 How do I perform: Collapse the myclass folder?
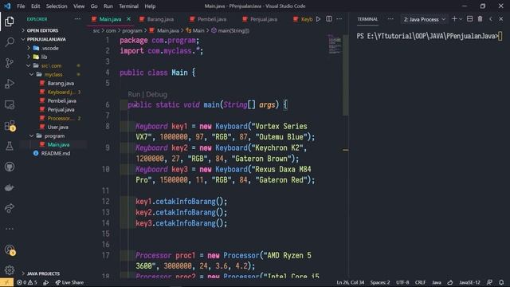pos(53,74)
